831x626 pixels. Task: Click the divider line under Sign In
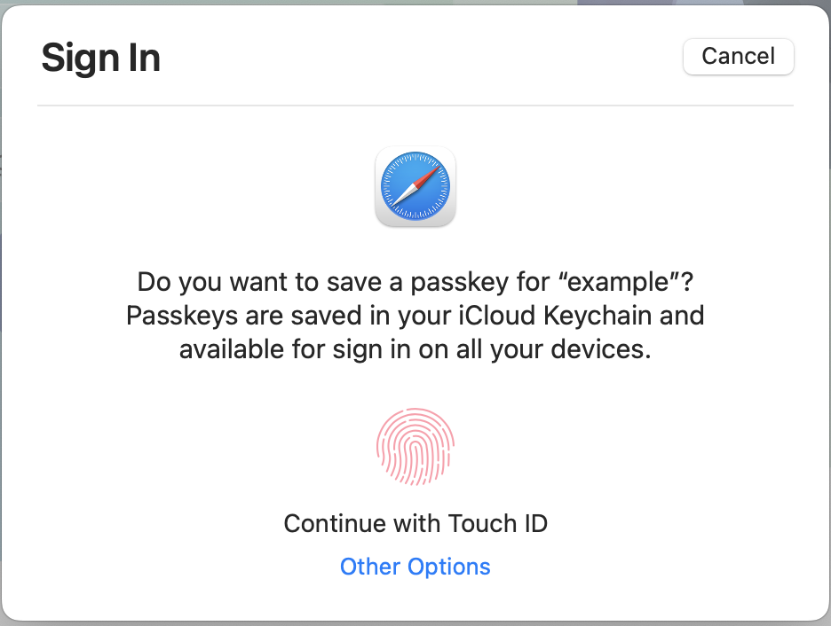point(415,106)
